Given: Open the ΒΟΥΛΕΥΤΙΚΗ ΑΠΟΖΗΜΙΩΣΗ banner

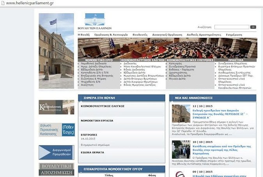Looking at the screenshot, I should [x=56, y=169].
